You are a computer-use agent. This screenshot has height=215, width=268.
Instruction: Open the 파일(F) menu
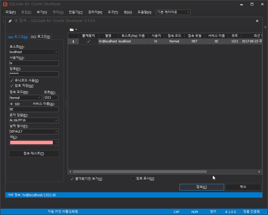pyautogui.click(x=11, y=12)
